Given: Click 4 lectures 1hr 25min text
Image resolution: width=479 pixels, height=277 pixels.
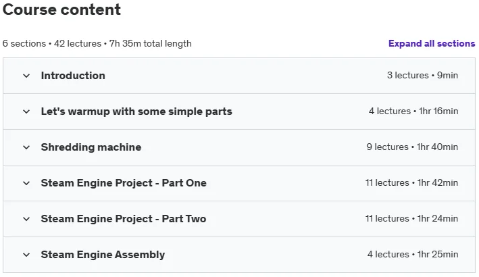Looking at the screenshot, I should 413,254.
